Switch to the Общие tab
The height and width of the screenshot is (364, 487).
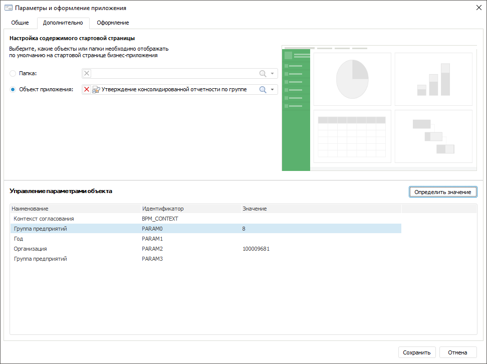coord(20,23)
